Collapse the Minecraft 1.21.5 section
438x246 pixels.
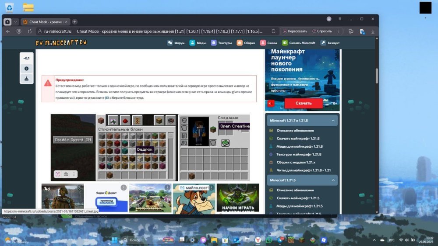pos(302,180)
